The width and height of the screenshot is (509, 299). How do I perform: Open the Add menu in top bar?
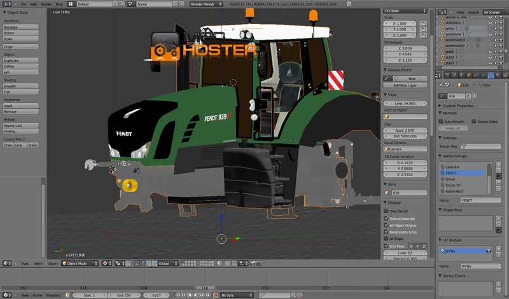(x=34, y=4)
